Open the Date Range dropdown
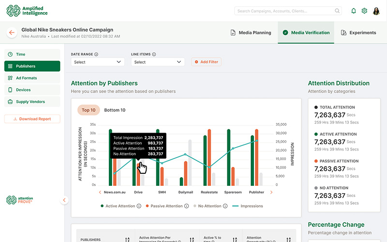Image resolution: width=387 pixels, height=242 pixels. tap(98, 62)
